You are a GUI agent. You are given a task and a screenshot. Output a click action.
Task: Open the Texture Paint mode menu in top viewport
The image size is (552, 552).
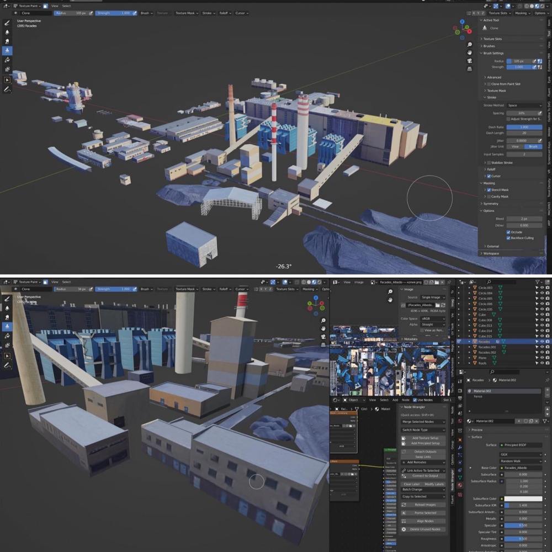pyautogui.click(x=27, y=6)
